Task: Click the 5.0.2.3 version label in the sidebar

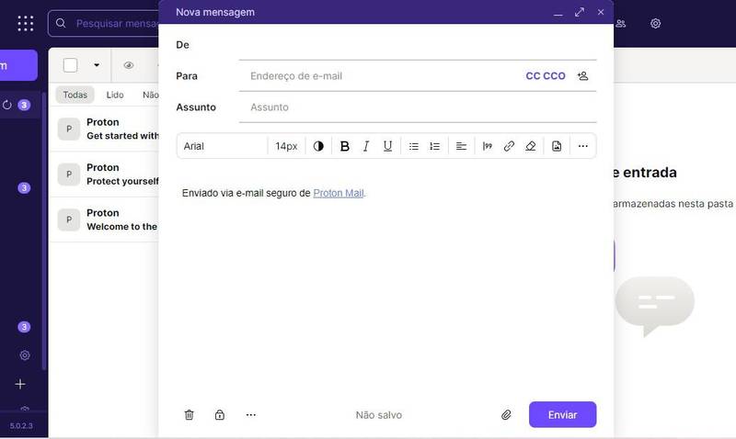Action: (x=21, y=426)
